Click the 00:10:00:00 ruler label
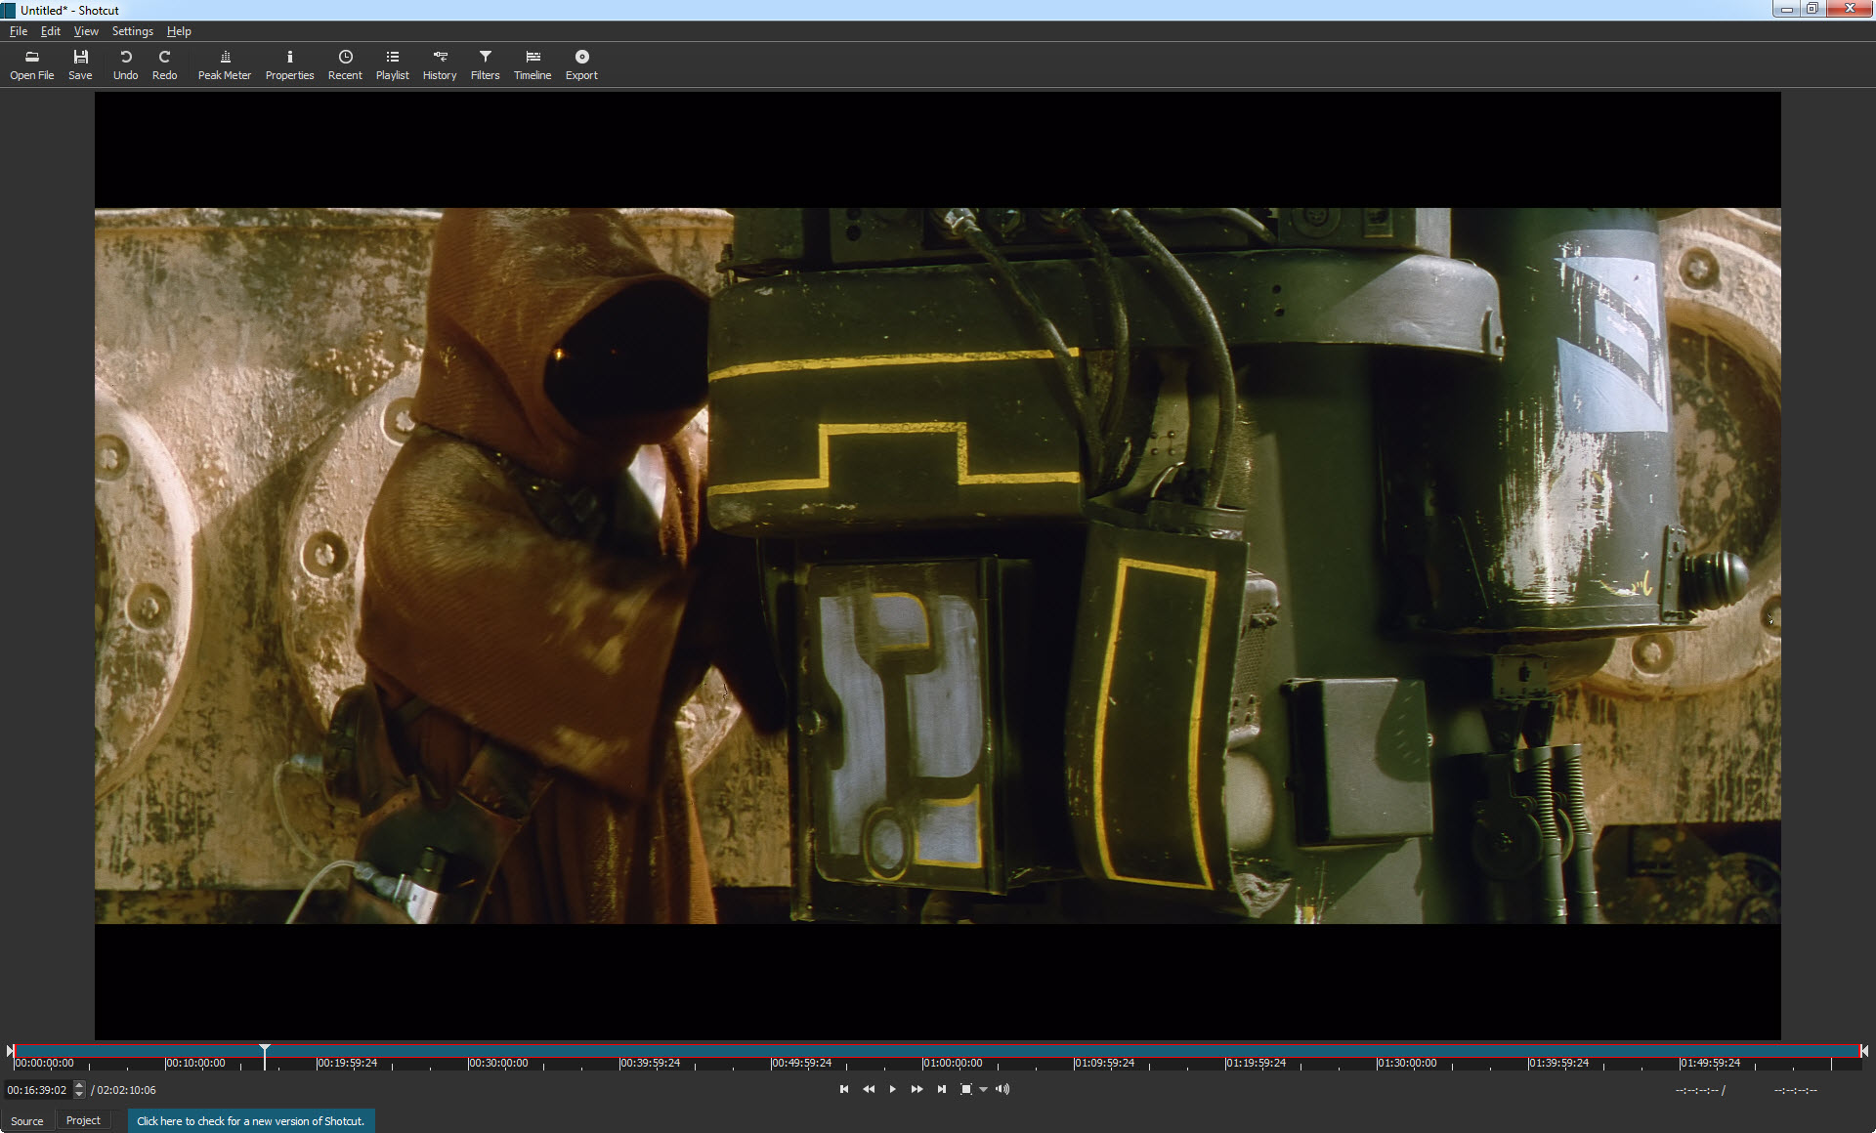This screenshot has height=1133, width=1876. click(x=195, y=1063)
